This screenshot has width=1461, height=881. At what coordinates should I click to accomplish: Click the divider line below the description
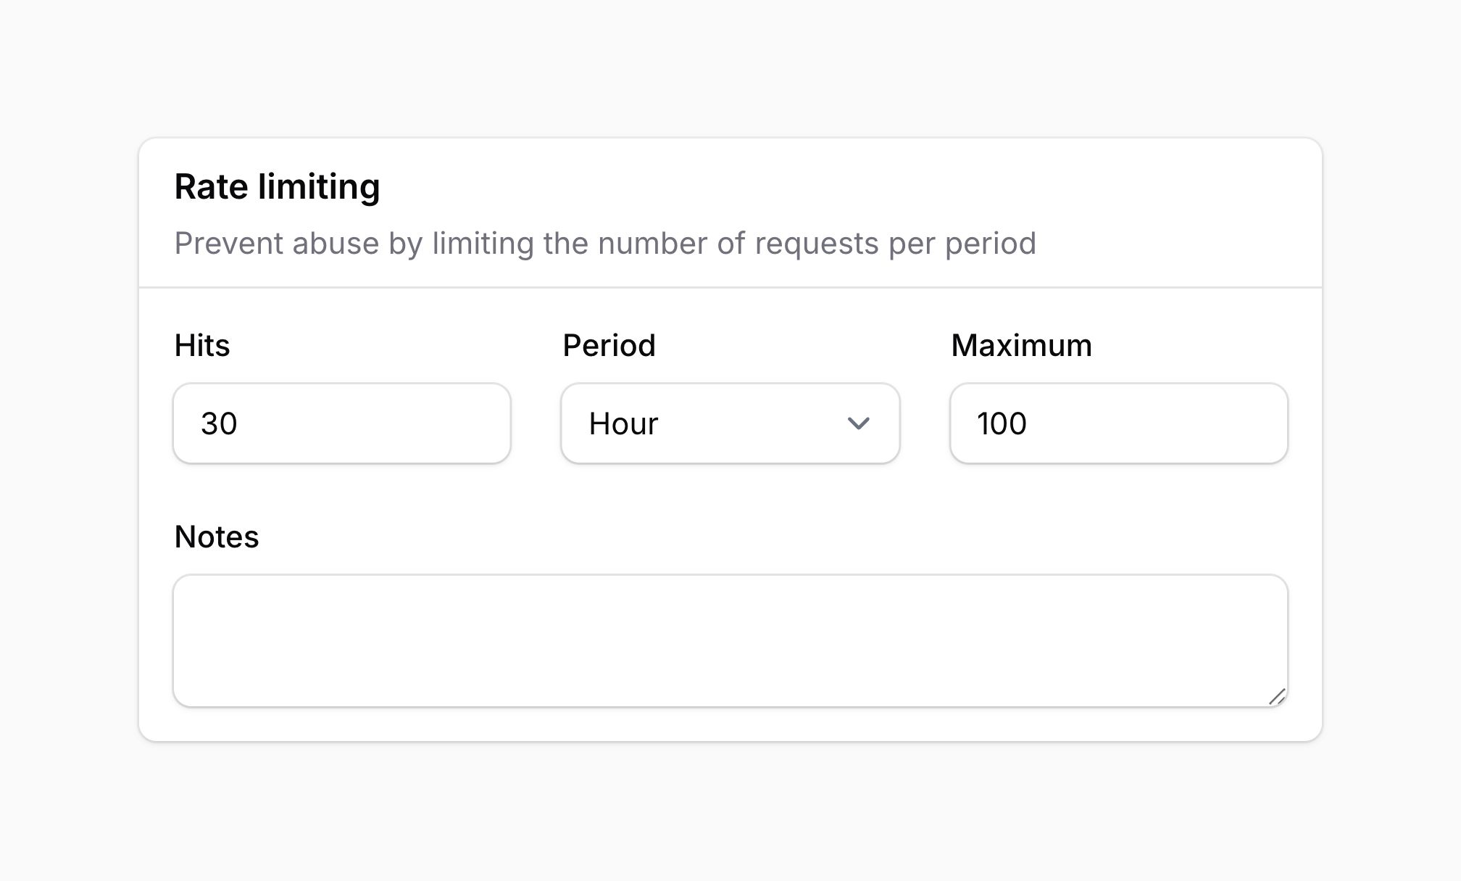[x=730, y=287]
